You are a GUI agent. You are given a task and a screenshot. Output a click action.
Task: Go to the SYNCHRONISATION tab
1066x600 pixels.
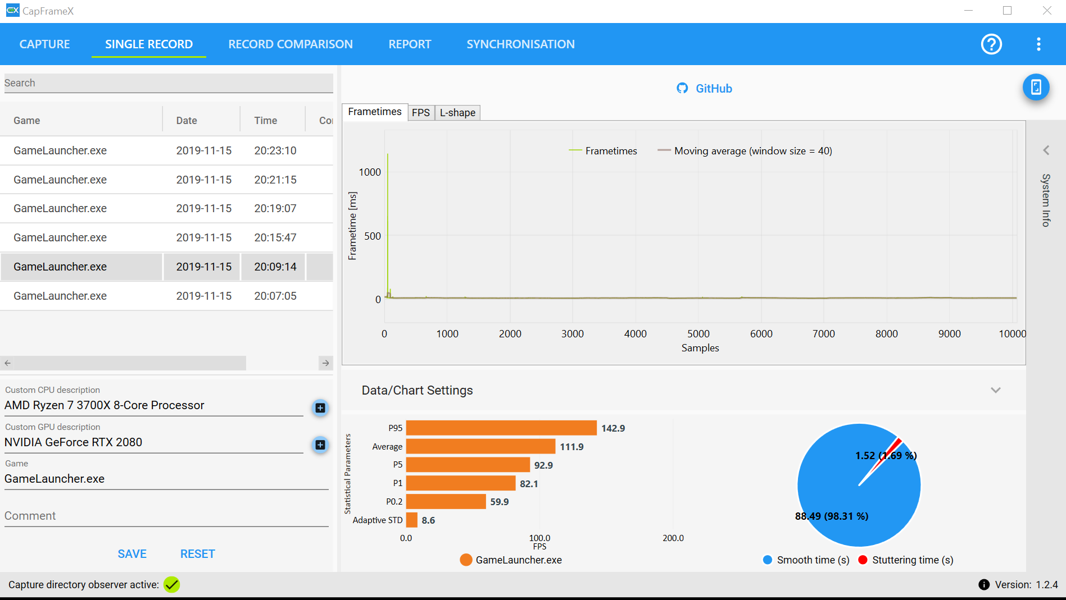point(520,44)
